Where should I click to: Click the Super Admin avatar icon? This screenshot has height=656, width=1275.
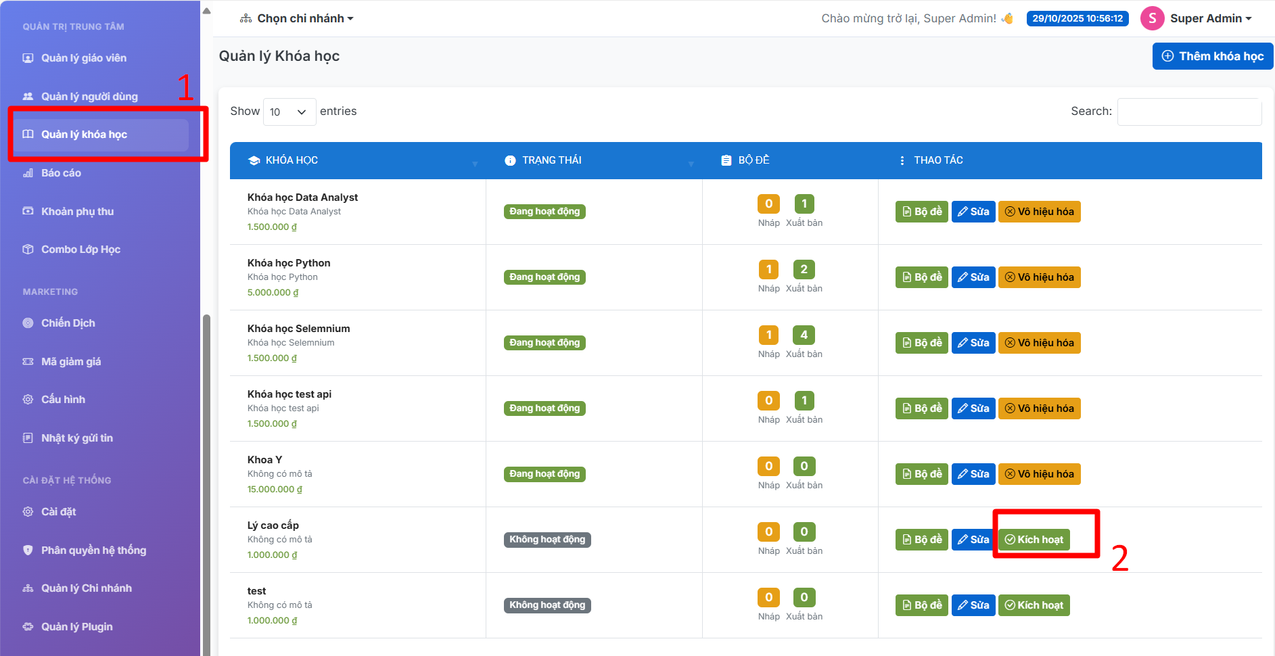(x=1152, y=18)
